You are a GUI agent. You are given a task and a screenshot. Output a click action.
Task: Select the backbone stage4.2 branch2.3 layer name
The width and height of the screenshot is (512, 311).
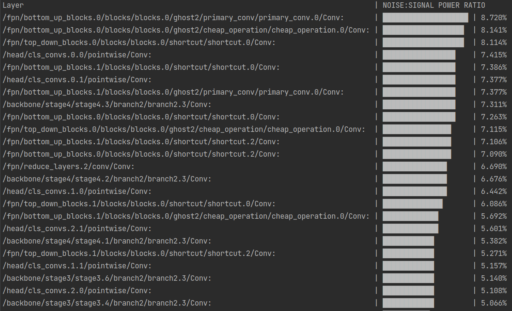tap(107, 179)
